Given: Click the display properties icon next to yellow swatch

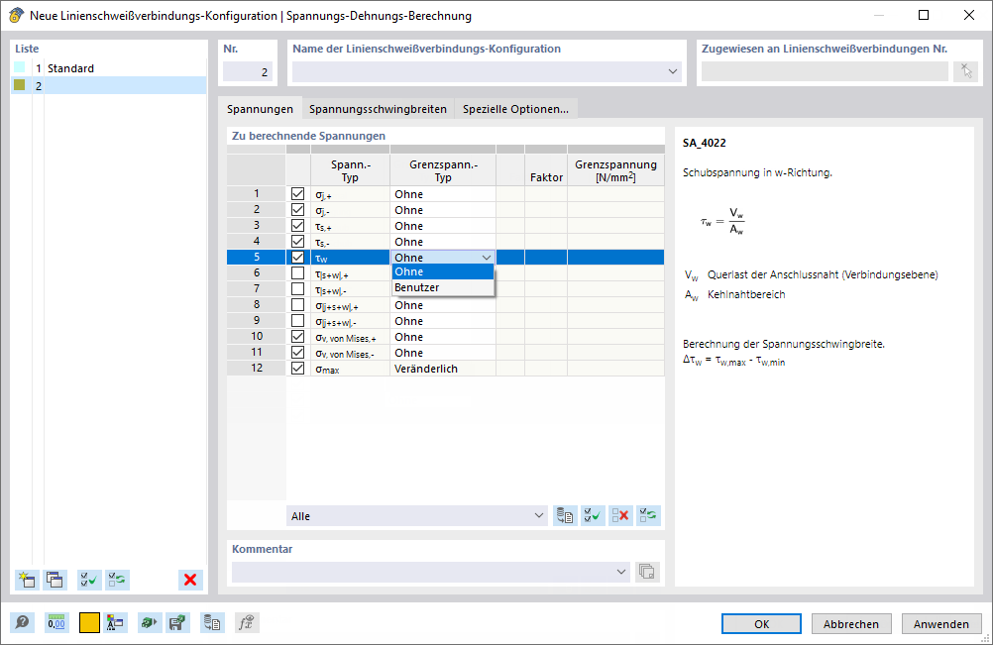Looking at the screenshot, I should (x=115, y=623).
